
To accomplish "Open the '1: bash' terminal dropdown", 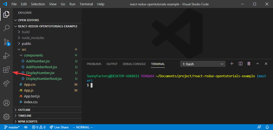I will (203, 64).
